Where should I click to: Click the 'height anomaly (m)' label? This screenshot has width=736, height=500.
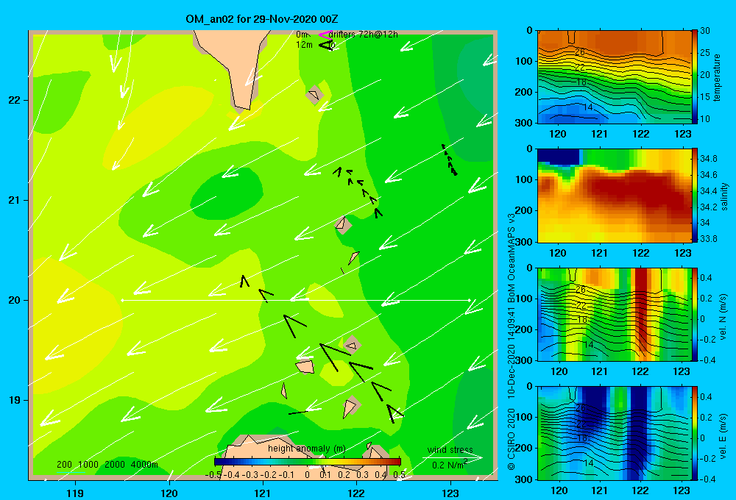pyautogui.click(x=306, y=449)
